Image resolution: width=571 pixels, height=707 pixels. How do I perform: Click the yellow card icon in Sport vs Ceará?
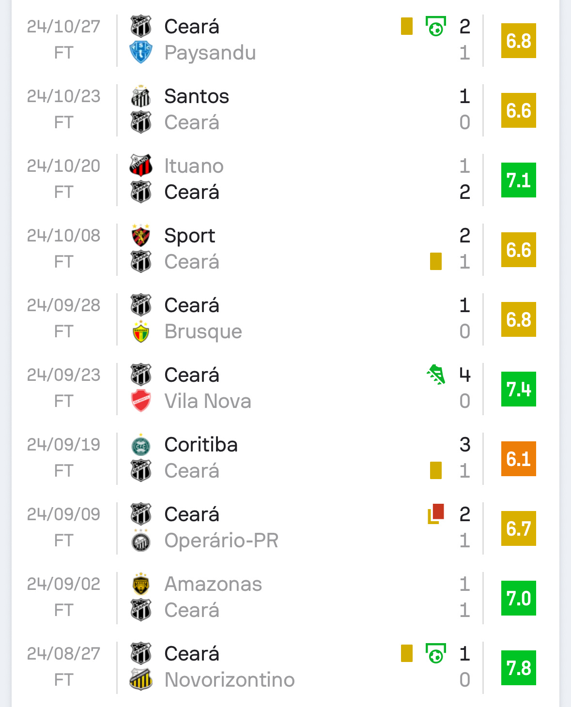click(436, 262)
